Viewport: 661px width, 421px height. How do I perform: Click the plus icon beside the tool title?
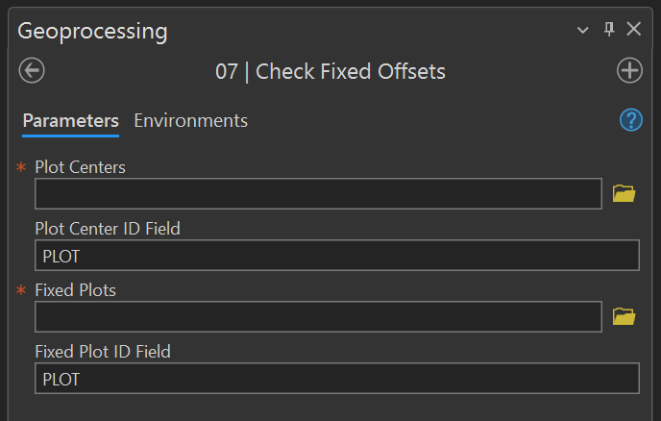(x=629, y=70)
